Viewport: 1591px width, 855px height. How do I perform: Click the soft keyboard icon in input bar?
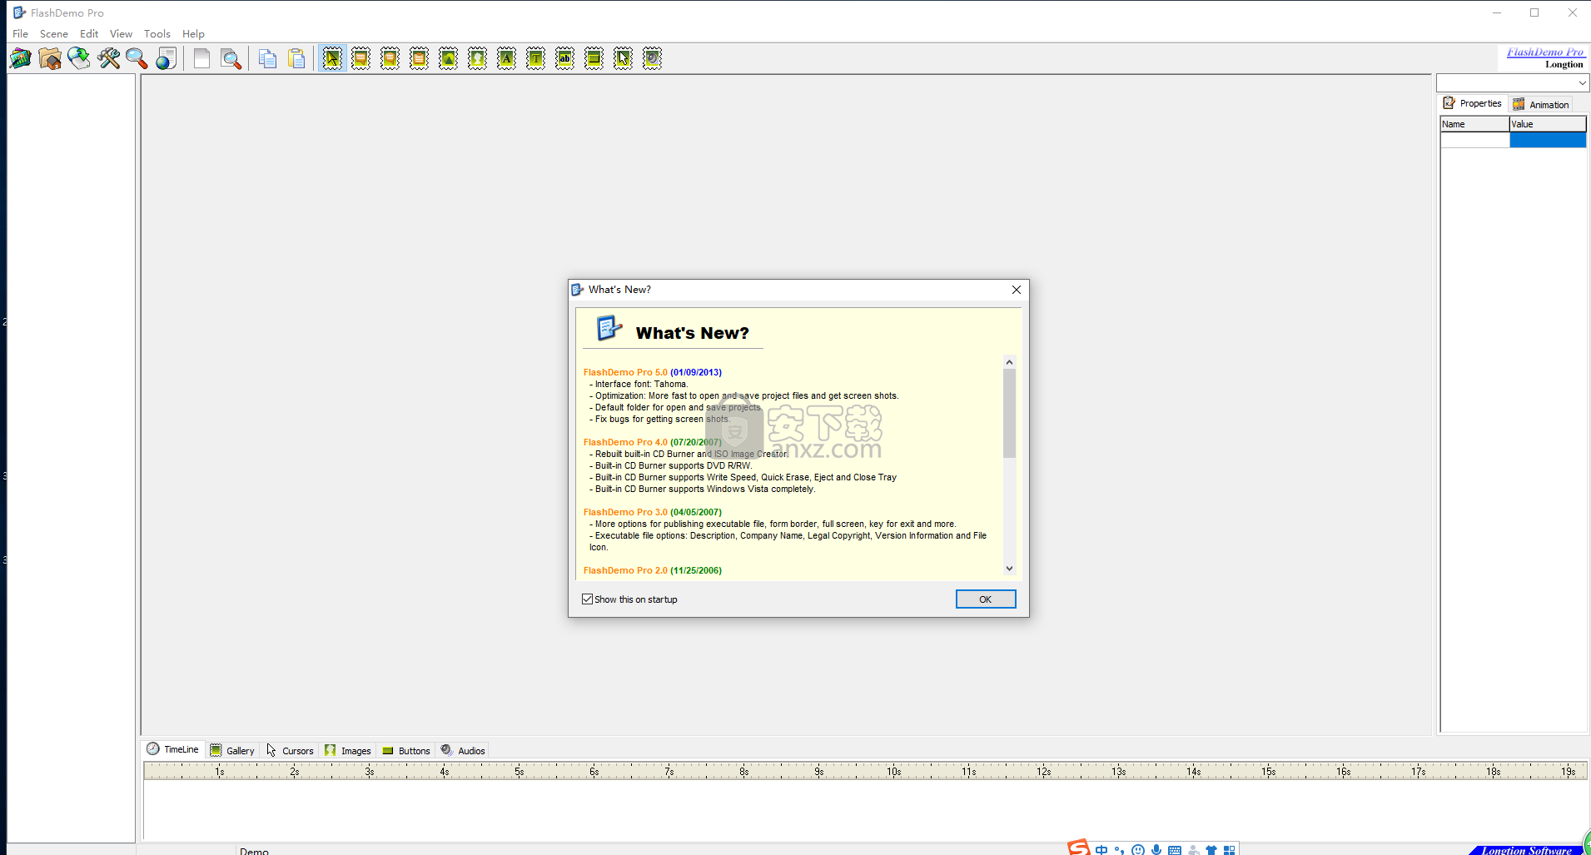point(1175,850)
